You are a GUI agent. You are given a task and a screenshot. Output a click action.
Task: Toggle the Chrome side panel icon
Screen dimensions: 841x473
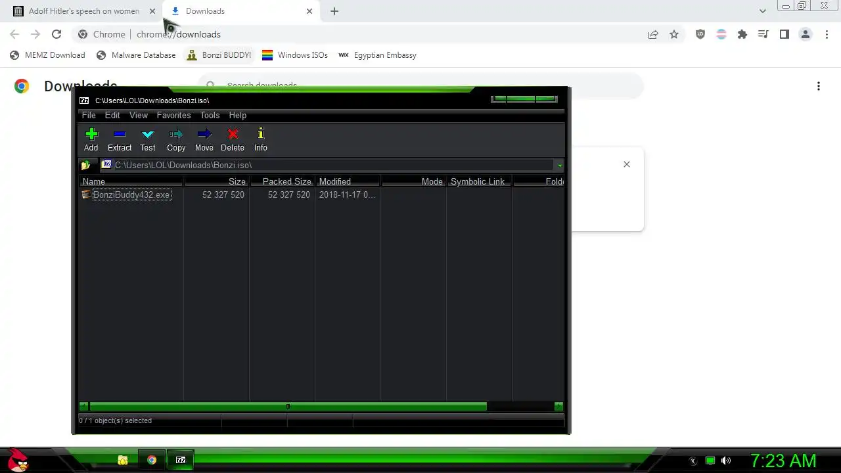coord(784,34)
